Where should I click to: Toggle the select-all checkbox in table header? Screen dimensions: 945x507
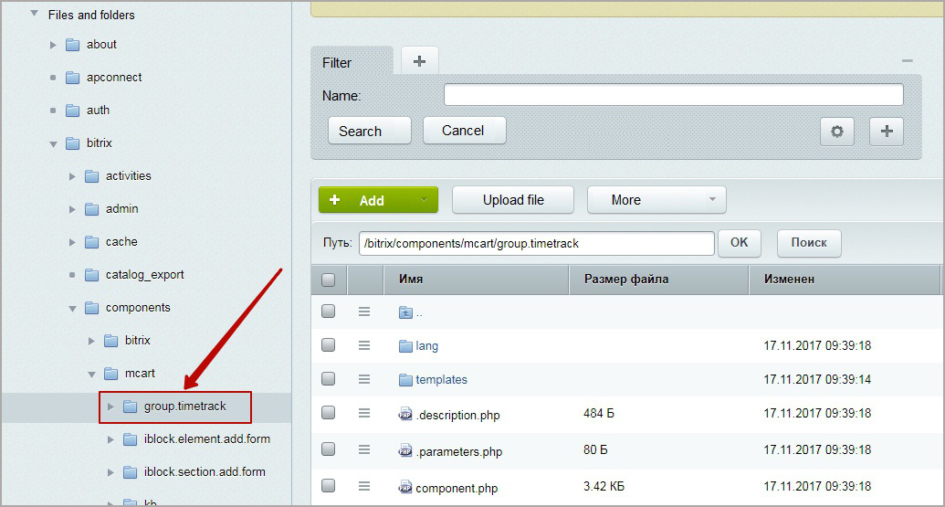[x=329, y=280]
